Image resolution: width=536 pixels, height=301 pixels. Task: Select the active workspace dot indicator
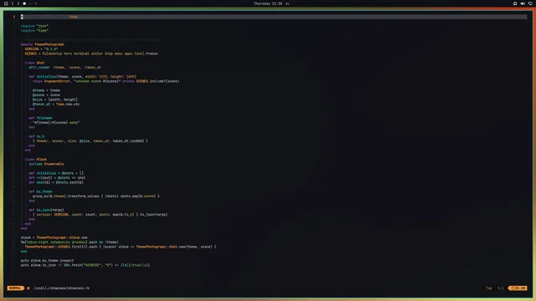[24, 3]
